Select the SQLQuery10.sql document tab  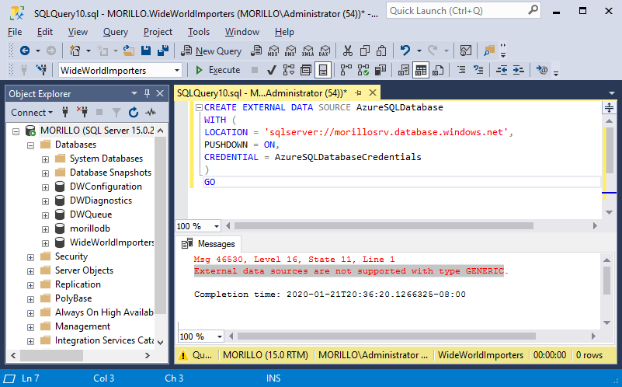coord(262,93)
